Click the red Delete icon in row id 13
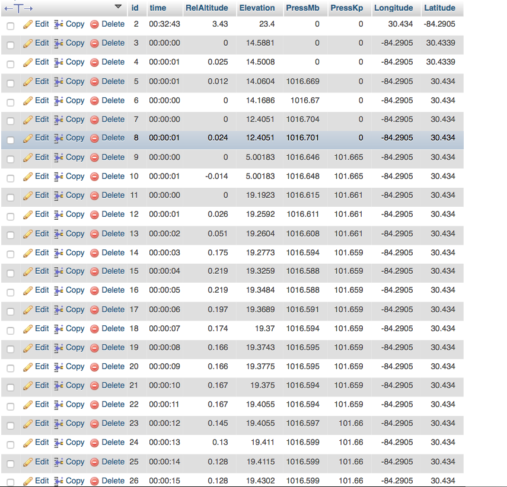The image size is (507, 487). click(94, 234)
